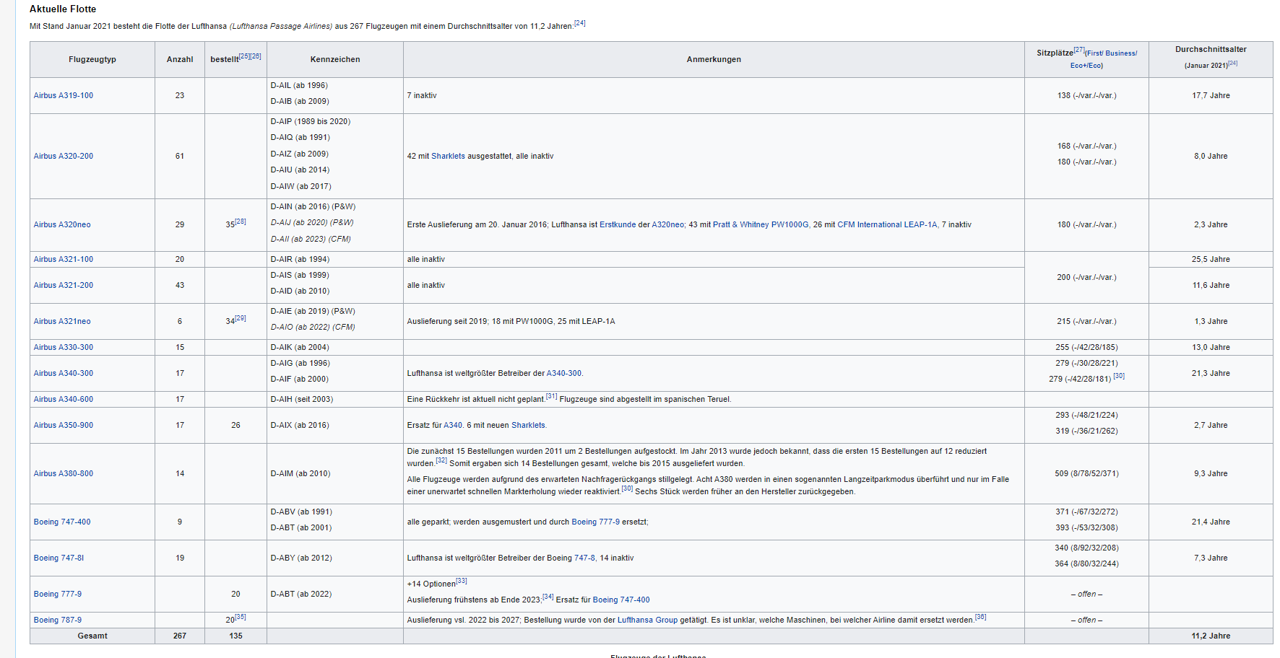Open the Erstkunde link
Screen dimensions: 1280x658
(x=618, y=224)
